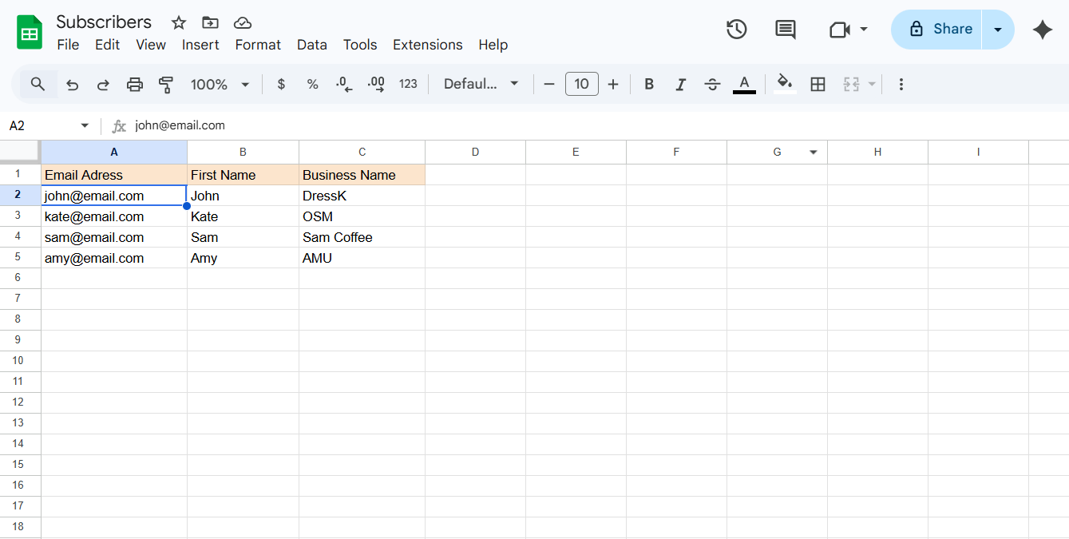Viewport: 1069px width, 539px height.
Task: Open the borders menu icon
Action: click(x=818, y=84)
